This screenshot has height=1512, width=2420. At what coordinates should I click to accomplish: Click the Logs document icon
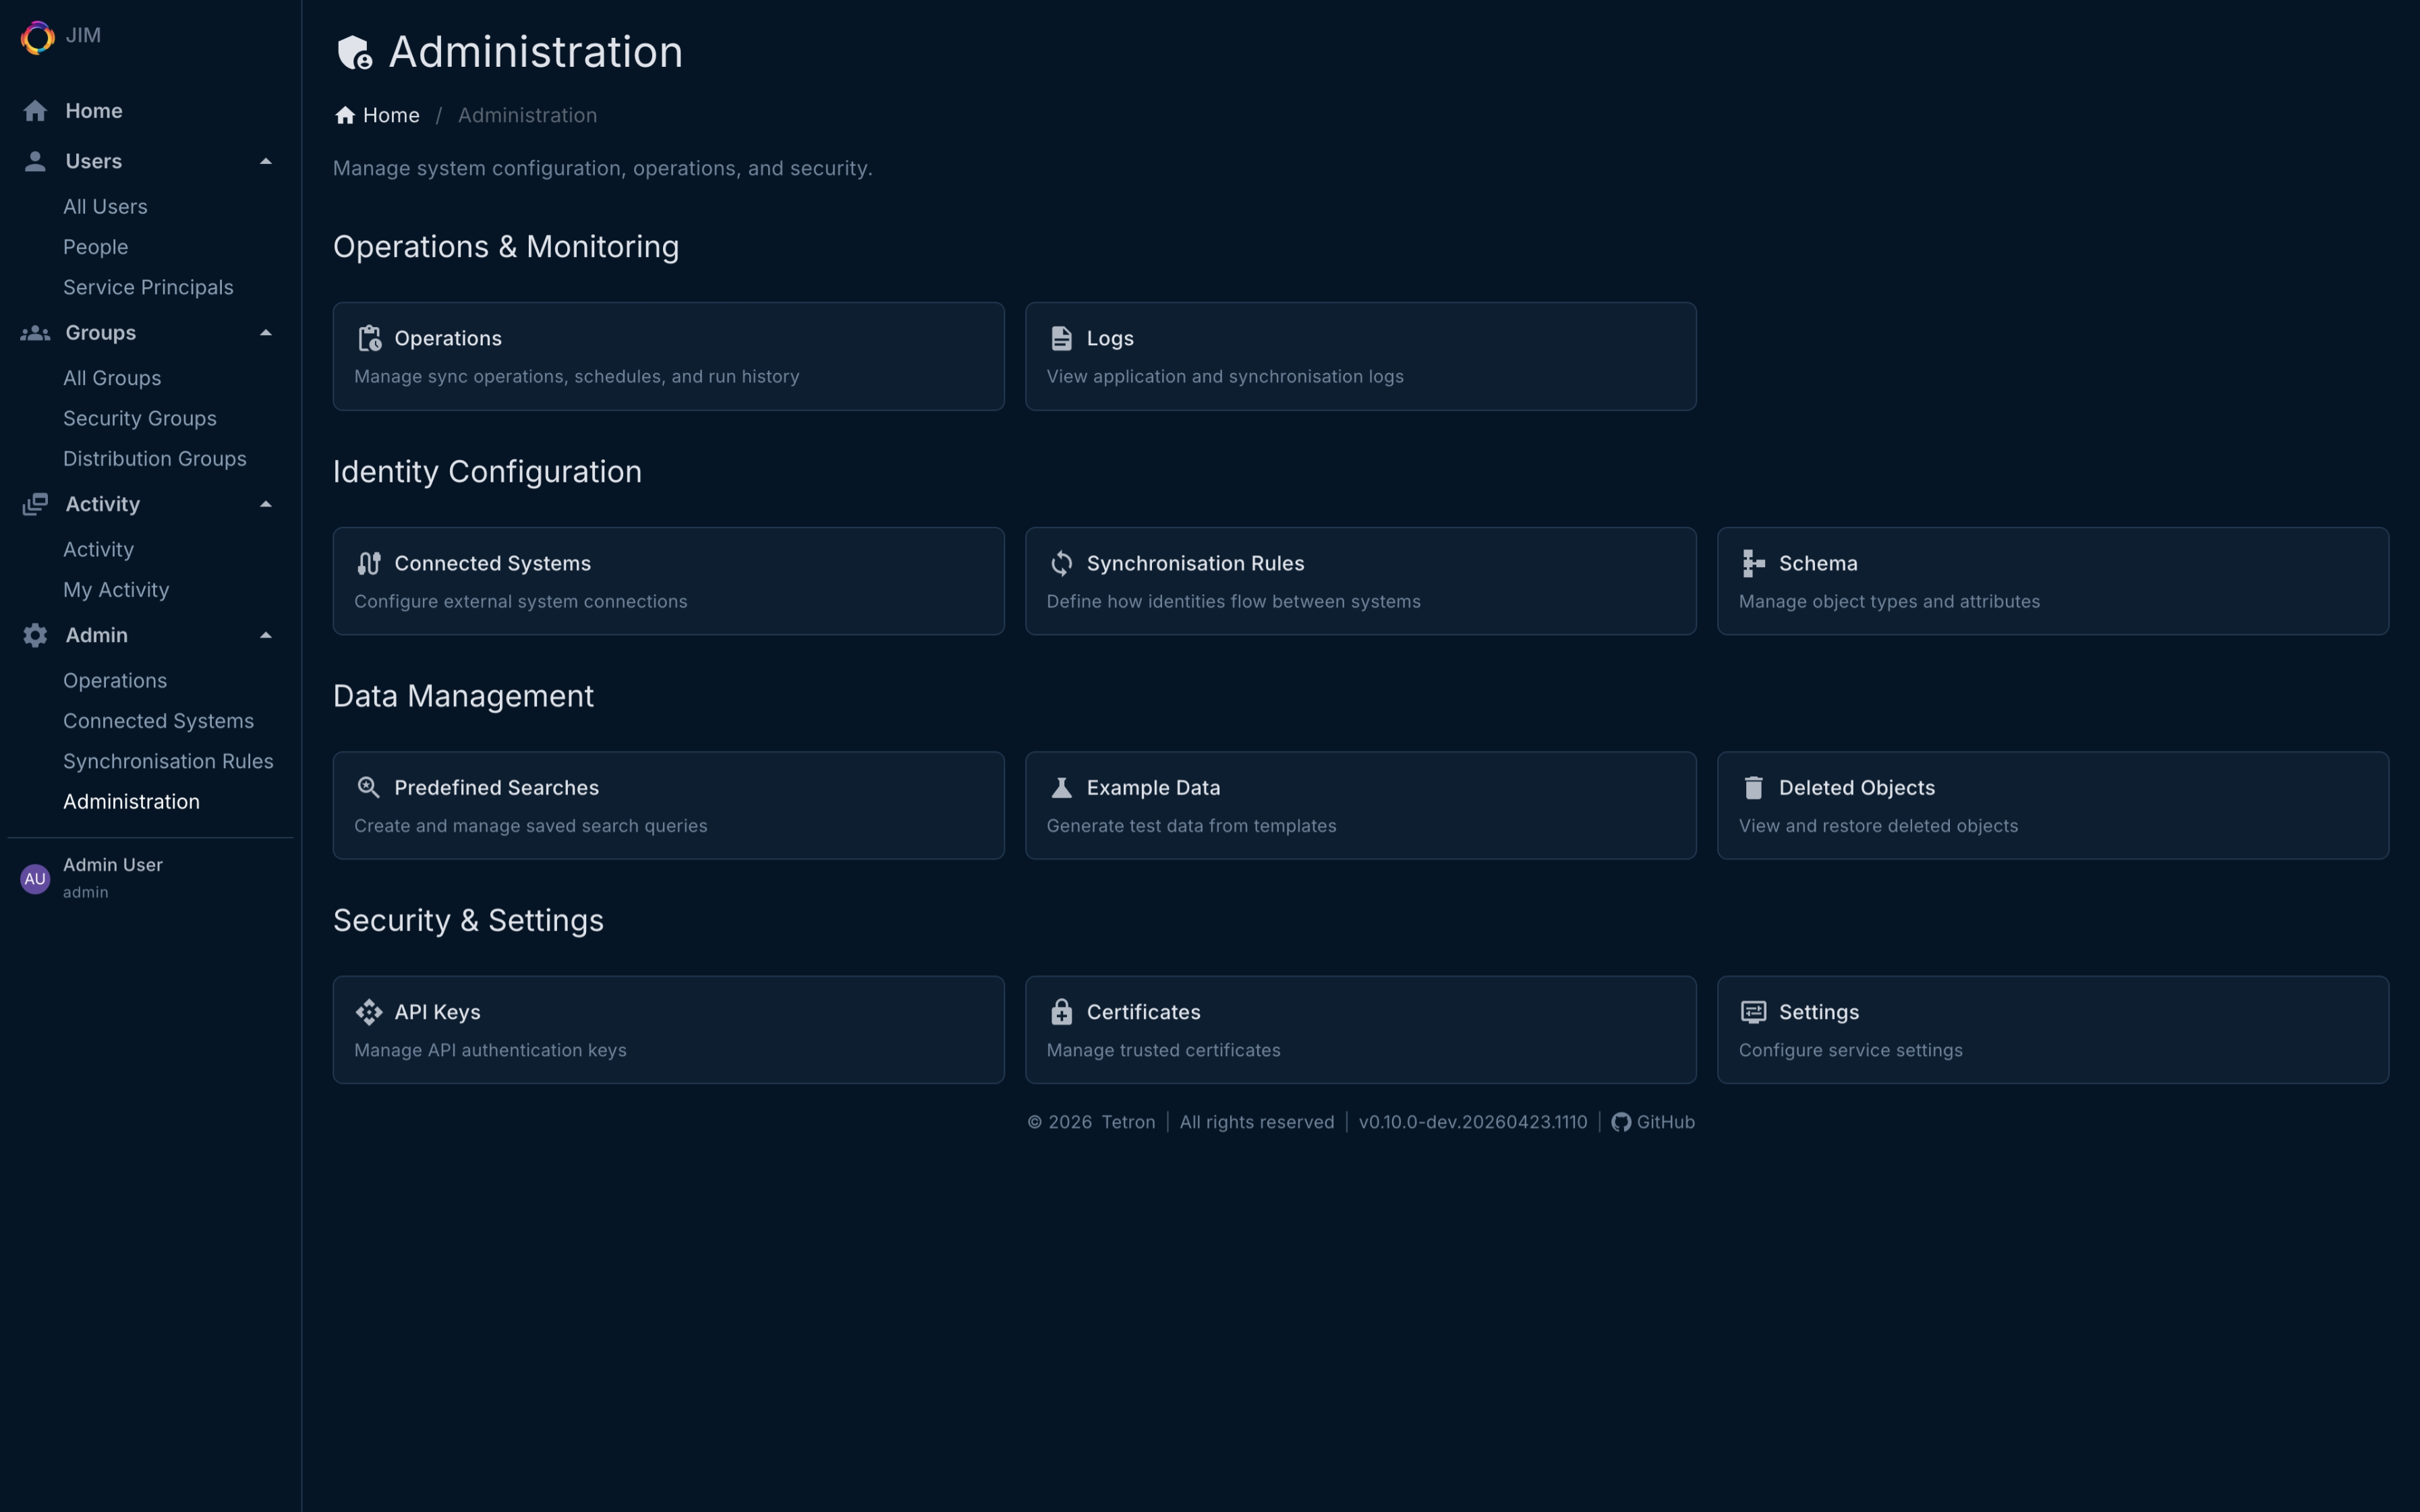1061,338
